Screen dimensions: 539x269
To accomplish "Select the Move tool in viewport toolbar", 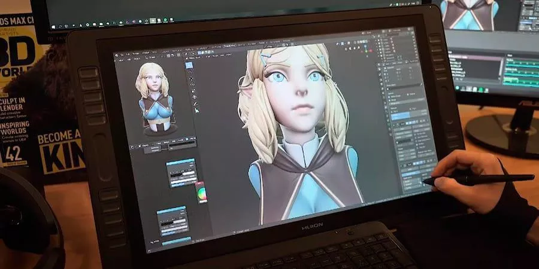I will click(191, 79).
